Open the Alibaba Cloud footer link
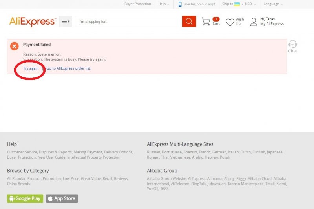This screenshot has height=209, width=314. (259, 178)
